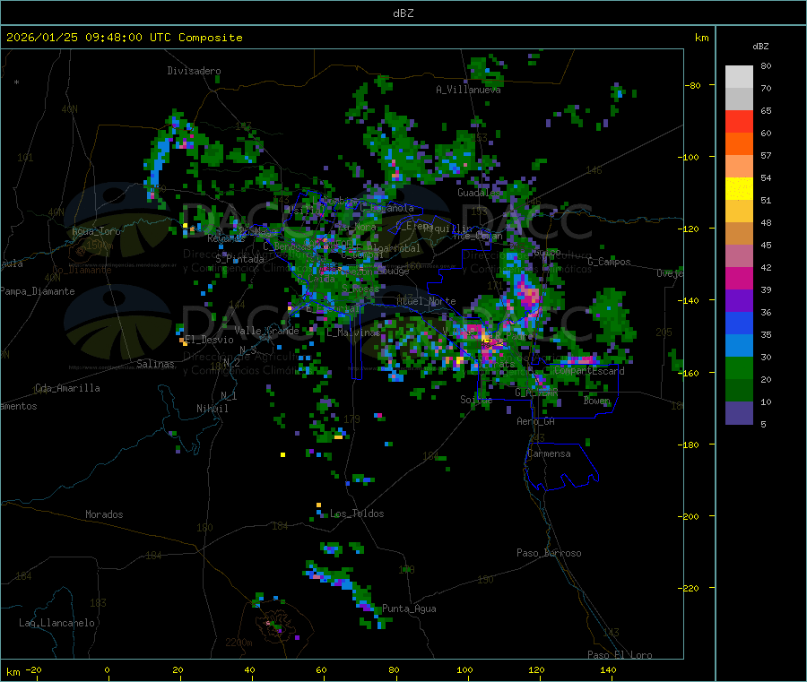This screenshot has width=807, height=682.
Task: Click the 'Los_Toldos' map label
Action: [x=357, y=514]
